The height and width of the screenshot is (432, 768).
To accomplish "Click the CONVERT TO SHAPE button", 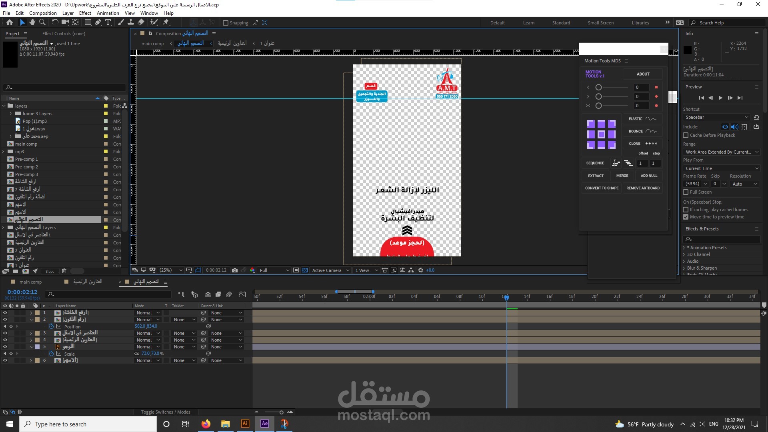I will [602, 188].
